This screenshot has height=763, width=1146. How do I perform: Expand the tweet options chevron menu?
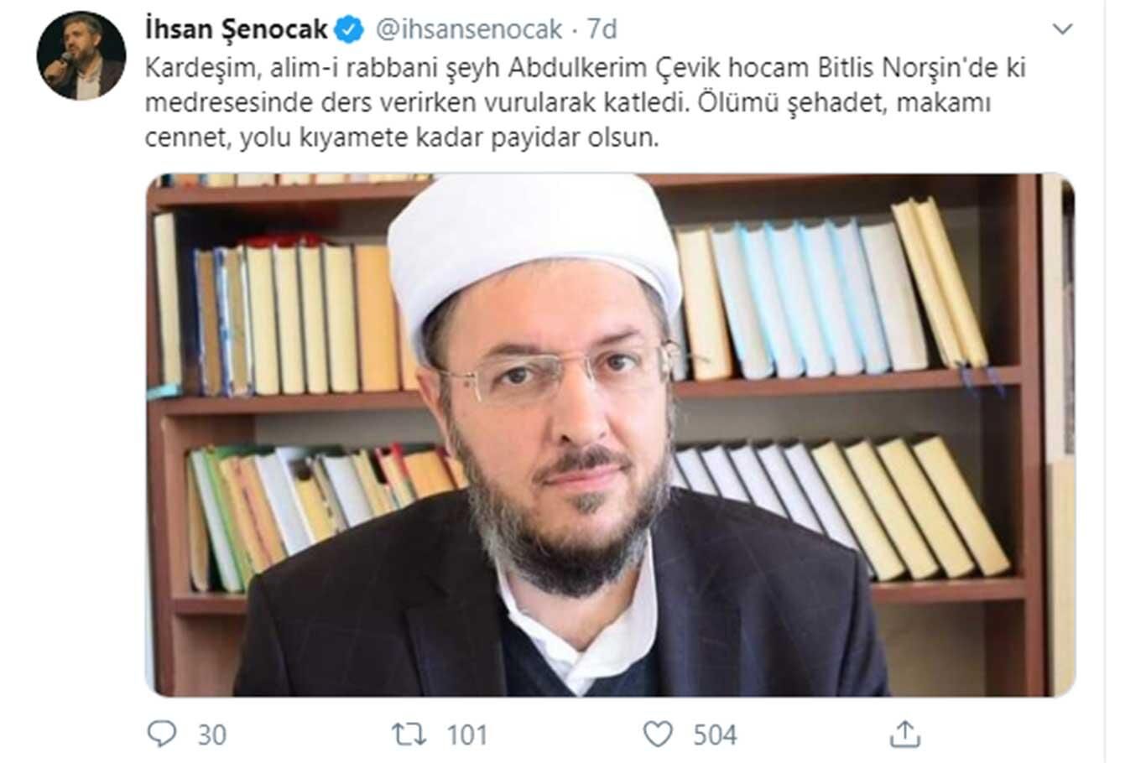tap(1062, 29)
